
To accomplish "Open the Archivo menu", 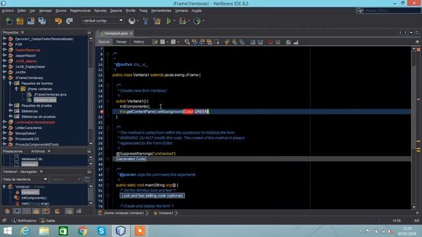I will point(7,11).
